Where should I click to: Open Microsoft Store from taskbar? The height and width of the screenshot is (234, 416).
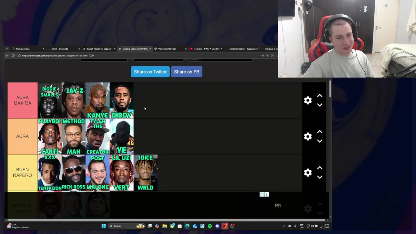pos(179,226)
